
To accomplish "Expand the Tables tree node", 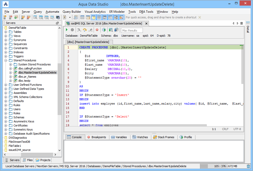I will tap(6, 32).
